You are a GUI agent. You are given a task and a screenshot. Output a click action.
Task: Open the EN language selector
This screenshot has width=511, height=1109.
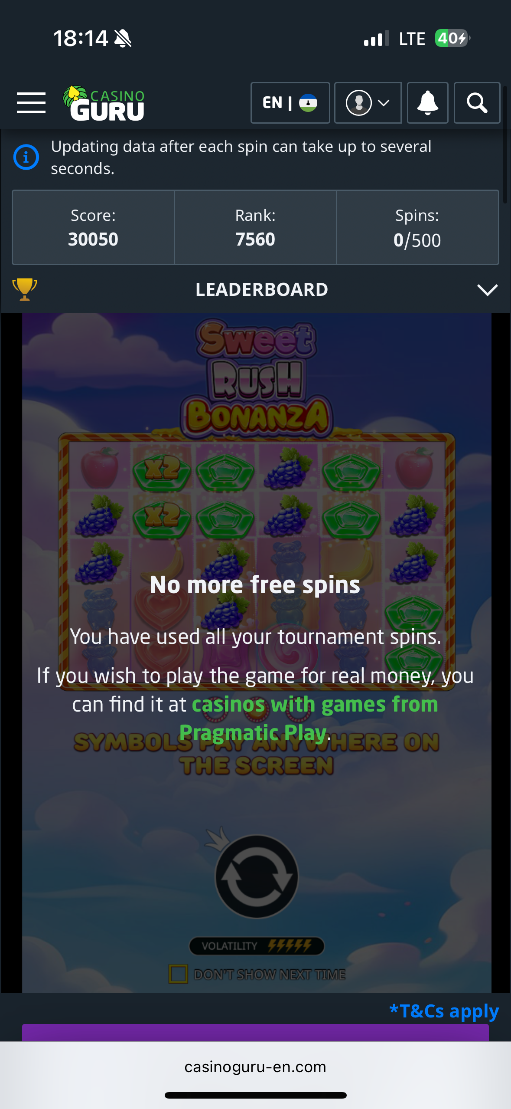[290, 103]
